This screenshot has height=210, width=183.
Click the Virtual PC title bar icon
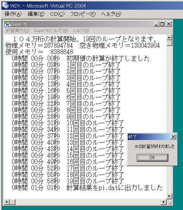pos(5,5)
